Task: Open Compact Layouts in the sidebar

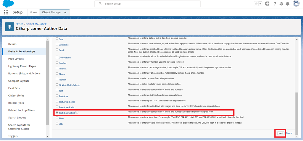Action: point(19,81)
